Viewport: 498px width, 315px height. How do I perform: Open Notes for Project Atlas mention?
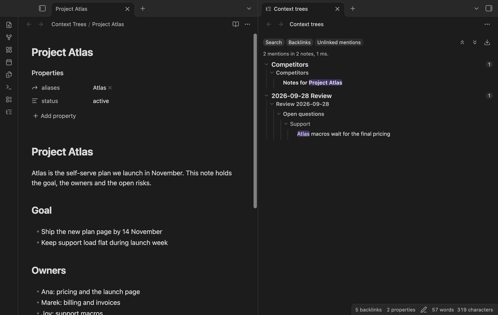312,82
